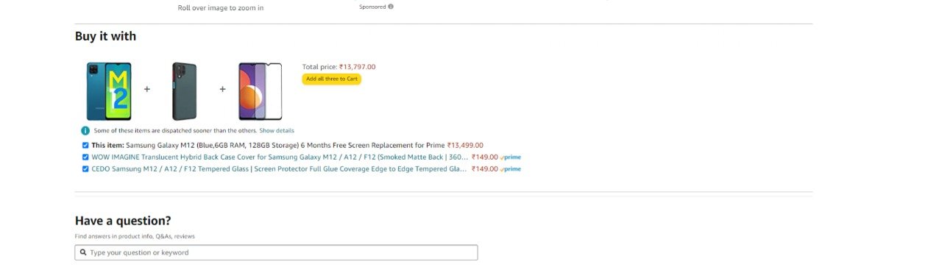Click the ₹13,499.00 price of Galaxy M12
This screenshot has width=942, height=273.
465,145
